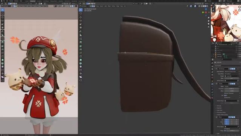Switch to the Sculpting workspace tab

(39, 1)
